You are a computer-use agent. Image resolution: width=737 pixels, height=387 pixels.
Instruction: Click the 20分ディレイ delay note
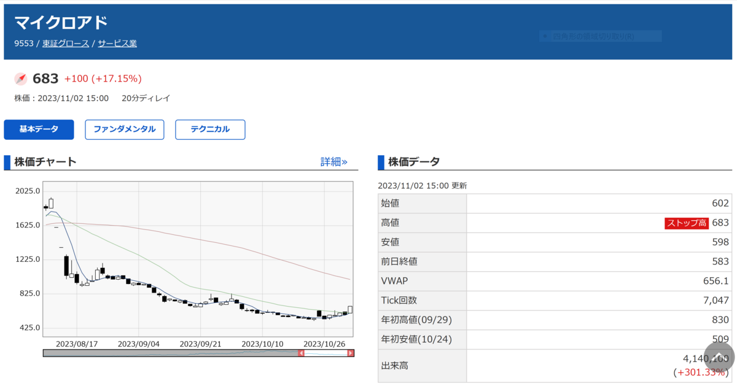tap(146, 98)
